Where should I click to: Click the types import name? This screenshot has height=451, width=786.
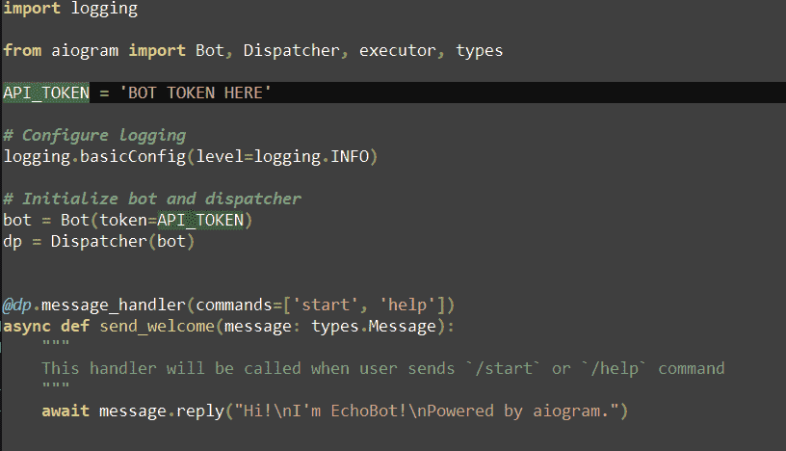coord(480,51)
